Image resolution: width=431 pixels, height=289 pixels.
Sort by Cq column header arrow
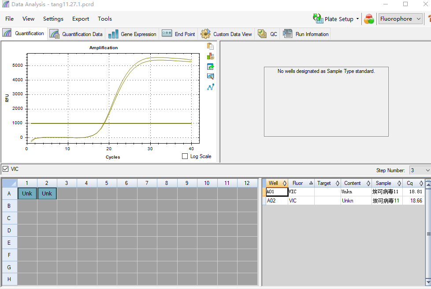421,183
